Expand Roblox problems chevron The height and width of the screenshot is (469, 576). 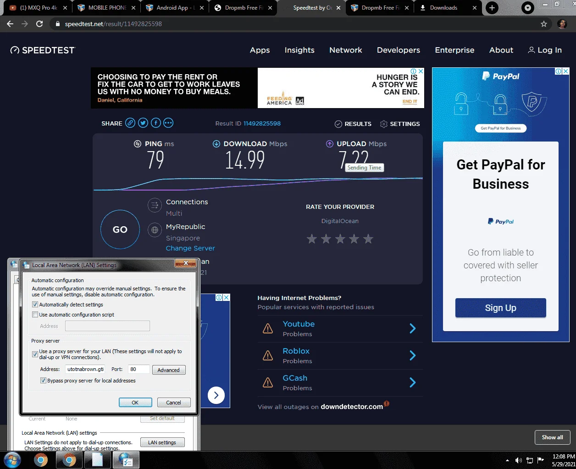[x=412, y=355]
